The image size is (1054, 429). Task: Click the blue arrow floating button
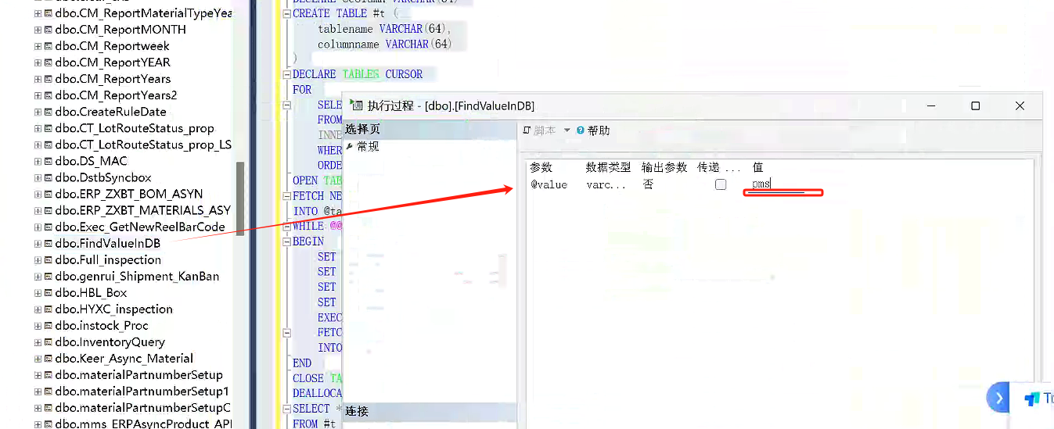click(x=998, y=398)
